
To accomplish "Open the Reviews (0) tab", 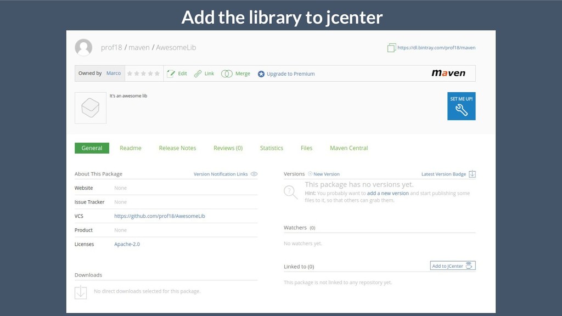I will [228, 148].
